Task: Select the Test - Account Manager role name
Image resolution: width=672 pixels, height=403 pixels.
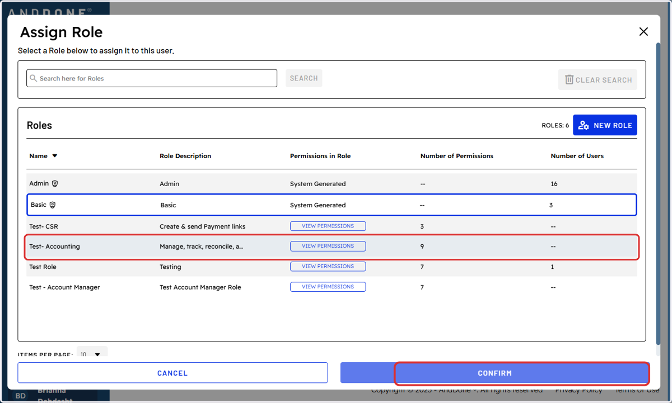Action: 64,287
